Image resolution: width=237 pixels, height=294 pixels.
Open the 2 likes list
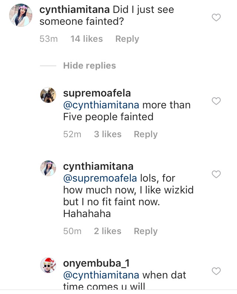(x=107, y=232)
